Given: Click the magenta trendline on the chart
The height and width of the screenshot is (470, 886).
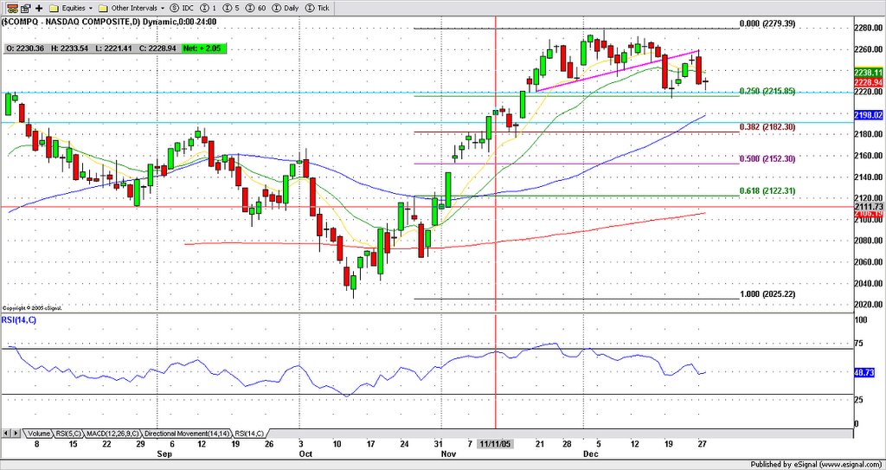Looking at the screenshot, I should (x=618, y=71).
